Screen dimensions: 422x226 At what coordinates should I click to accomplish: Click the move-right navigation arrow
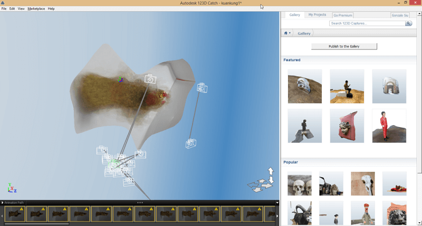tap(267, 185)
